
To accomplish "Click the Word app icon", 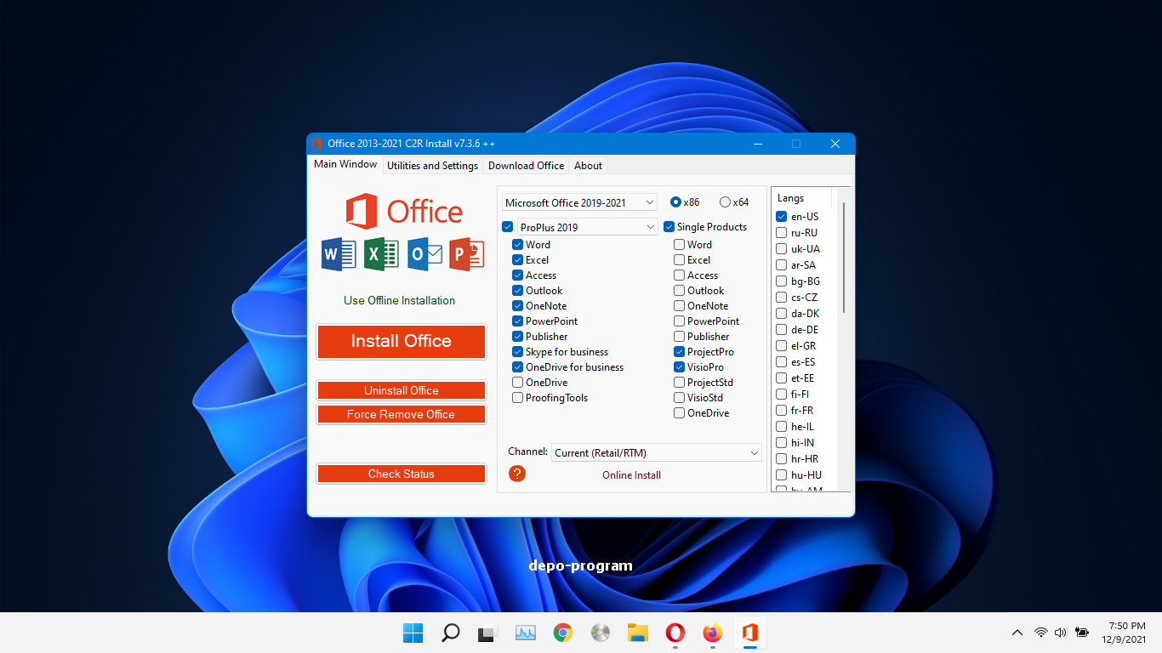I will (338, 254).
